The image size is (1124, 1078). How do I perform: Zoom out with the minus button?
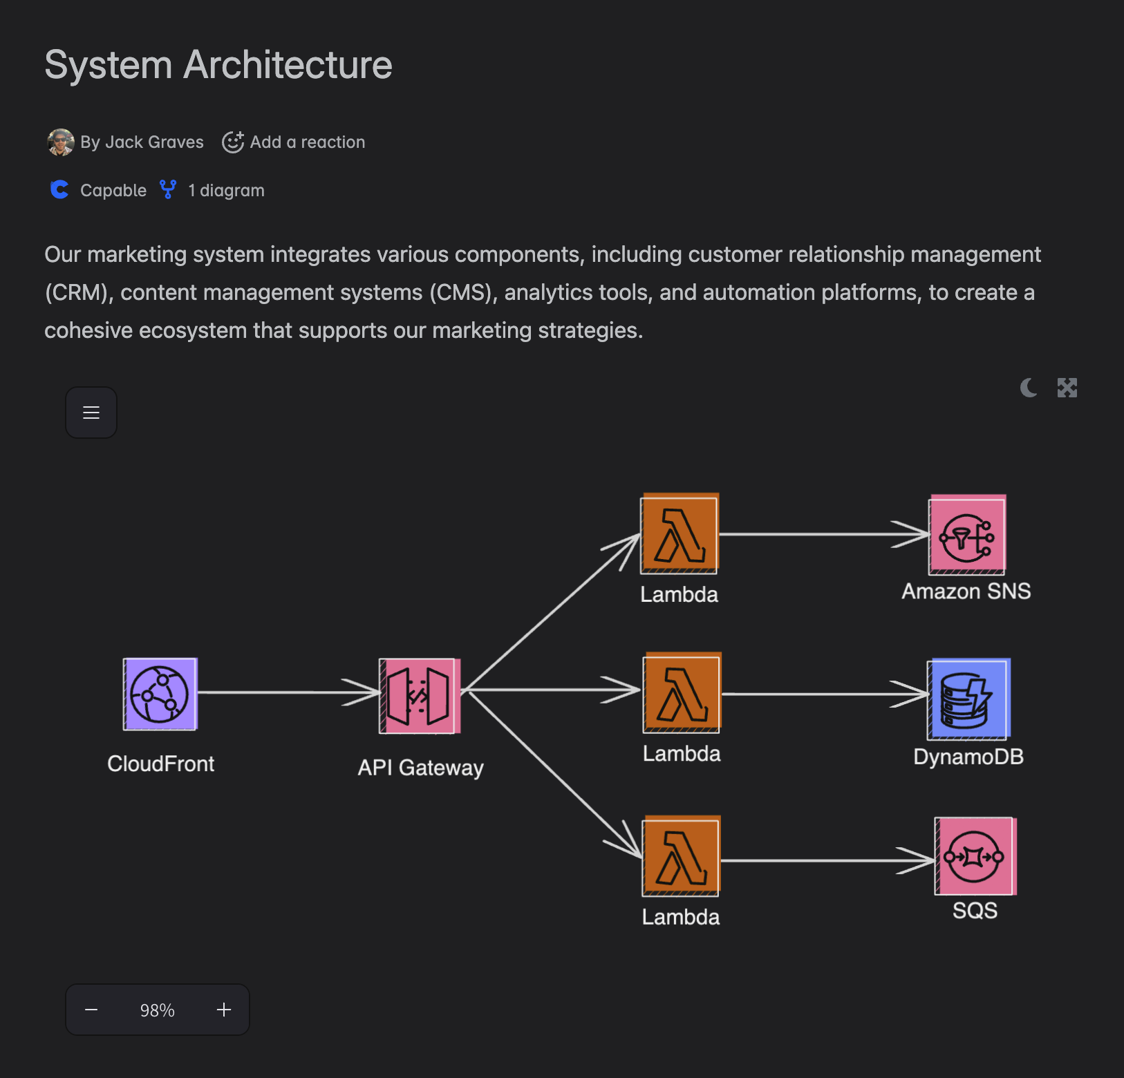[91, 1010]
